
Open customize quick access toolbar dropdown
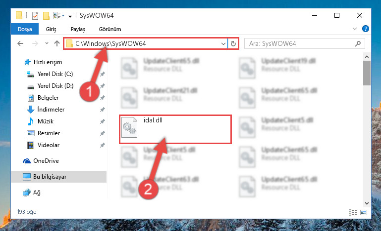point(70,16)
